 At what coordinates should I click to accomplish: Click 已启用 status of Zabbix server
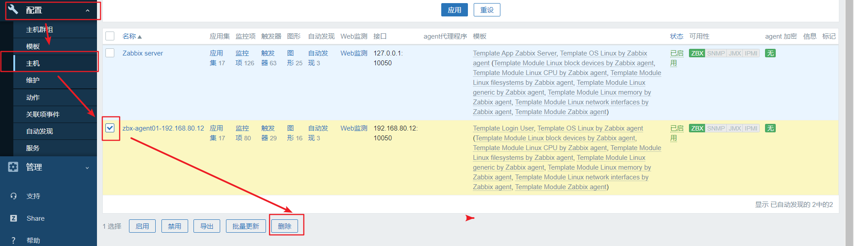click(677, 58)
